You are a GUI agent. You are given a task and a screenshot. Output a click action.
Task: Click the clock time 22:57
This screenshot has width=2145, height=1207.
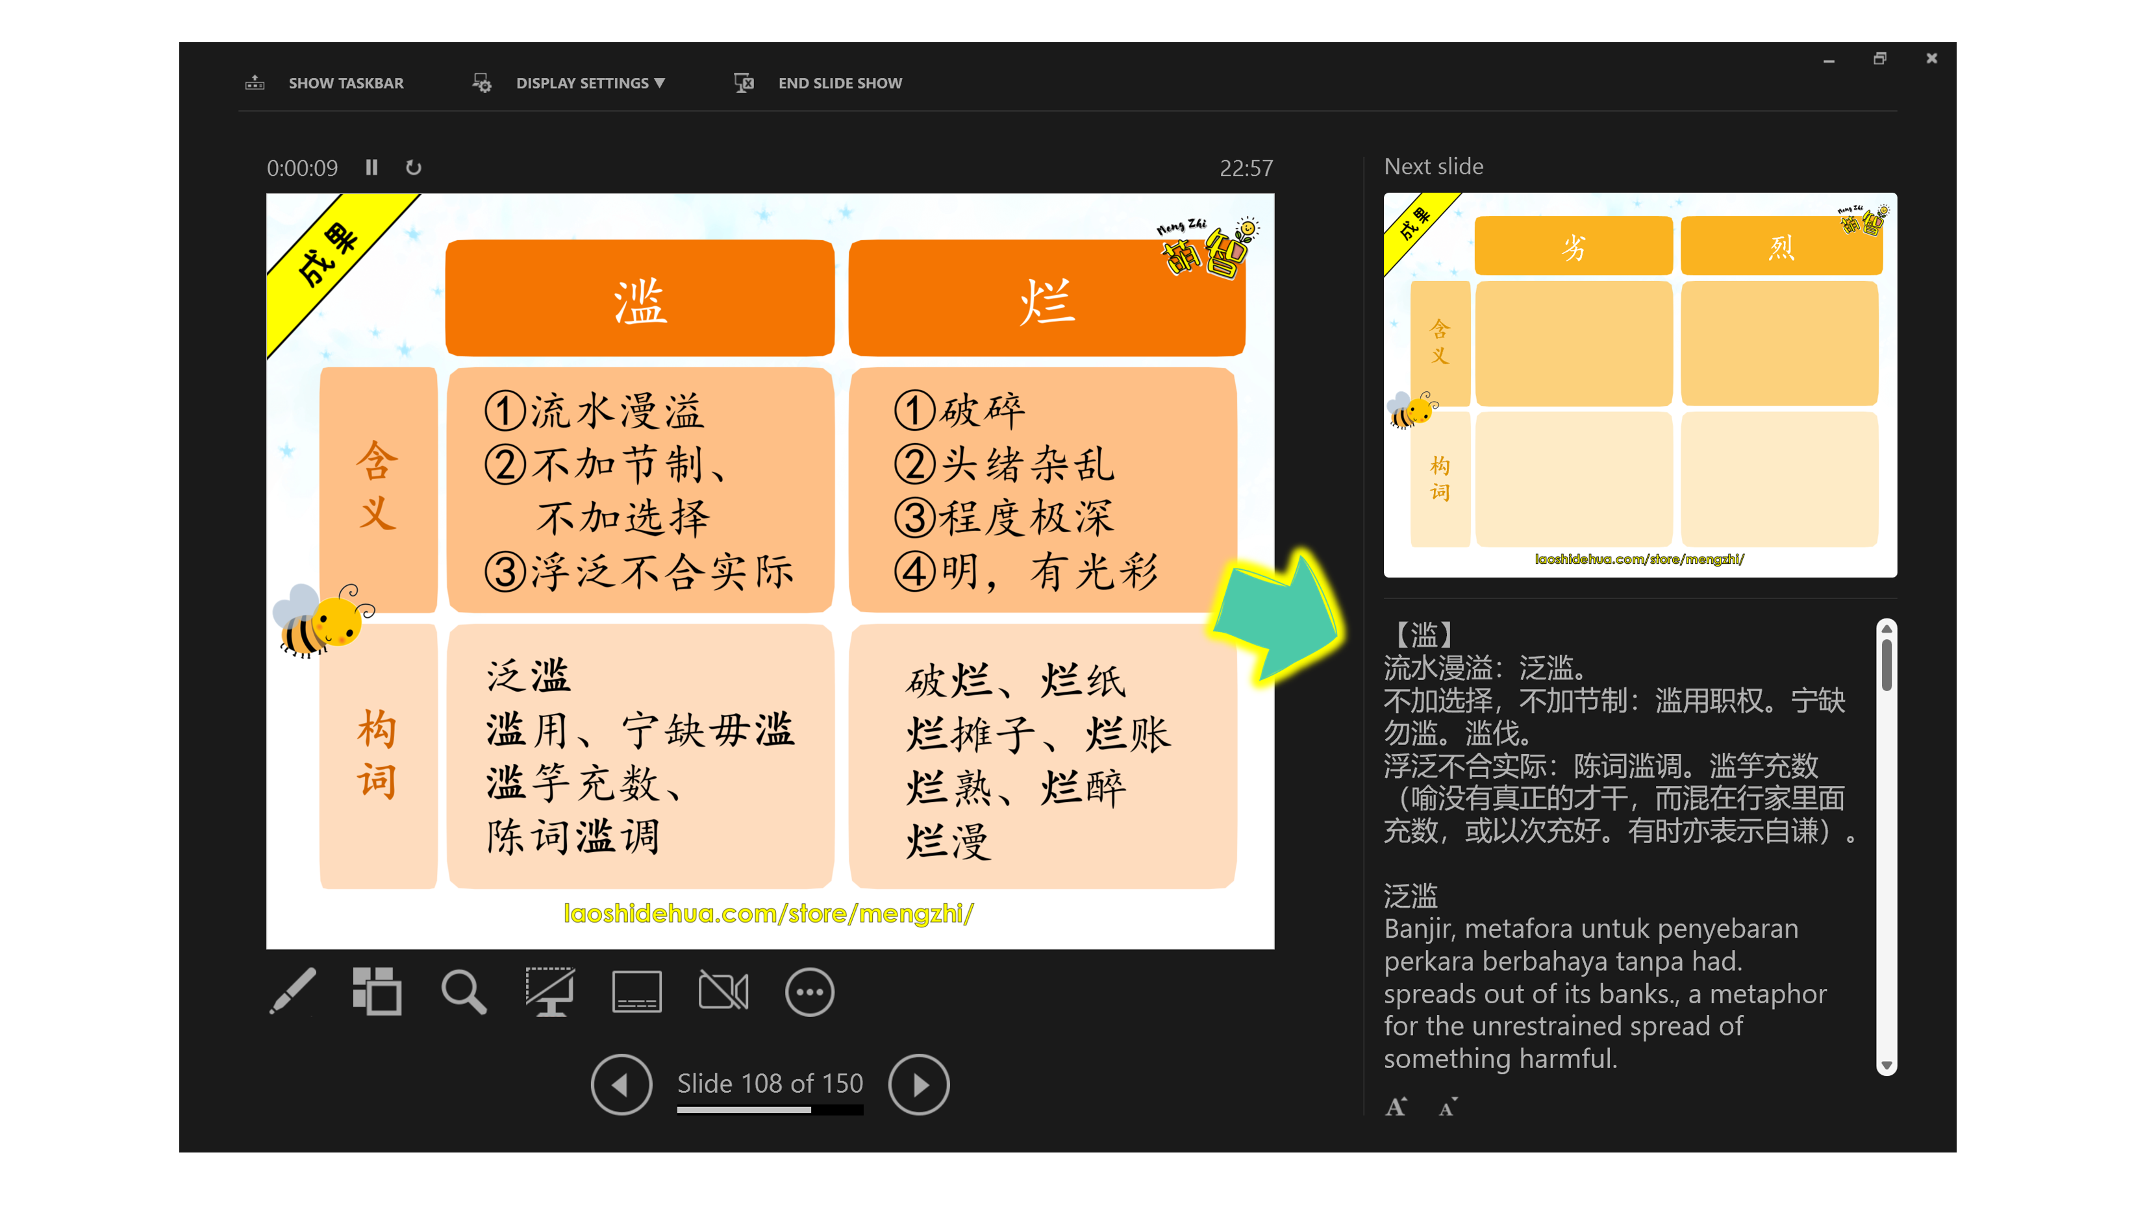point(1246,168)
